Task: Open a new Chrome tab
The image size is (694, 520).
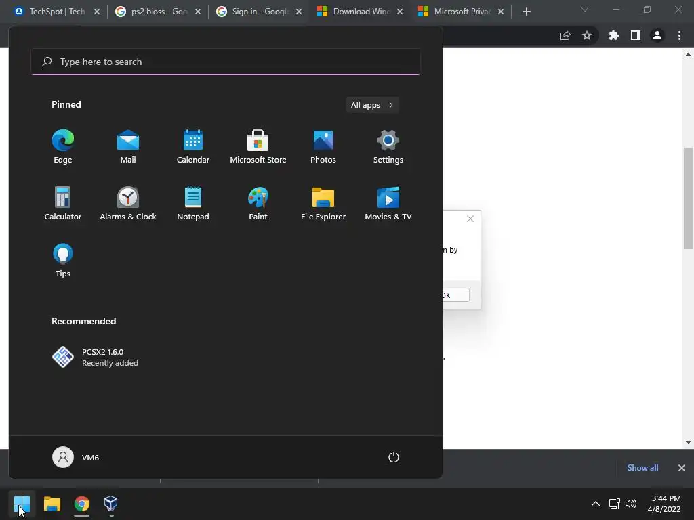Action: (x=526, y=12)
